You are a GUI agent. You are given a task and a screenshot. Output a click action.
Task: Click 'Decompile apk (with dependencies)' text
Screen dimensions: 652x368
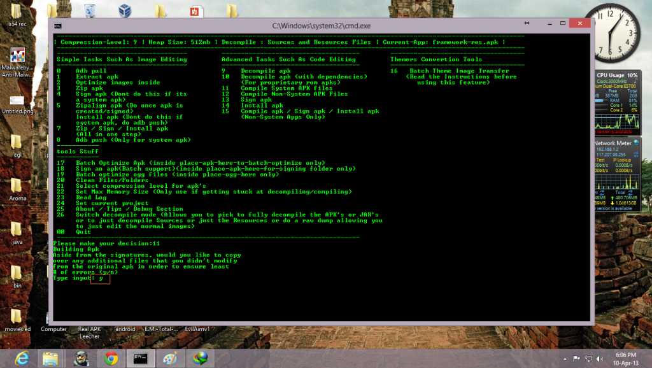tap(304, 77)
